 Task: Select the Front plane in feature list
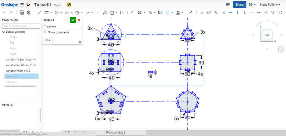[x=13, y=48]
